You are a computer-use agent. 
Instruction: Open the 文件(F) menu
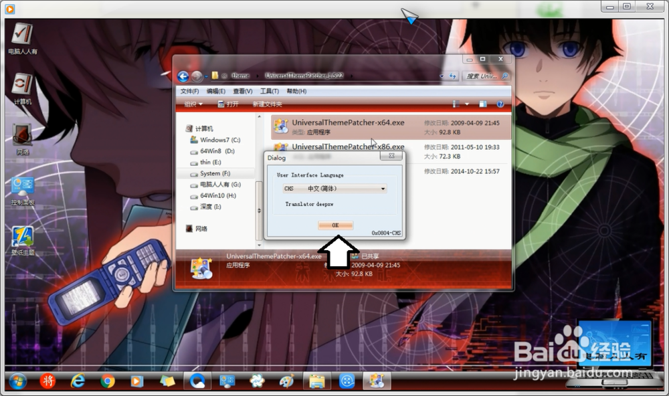point(189,92)
